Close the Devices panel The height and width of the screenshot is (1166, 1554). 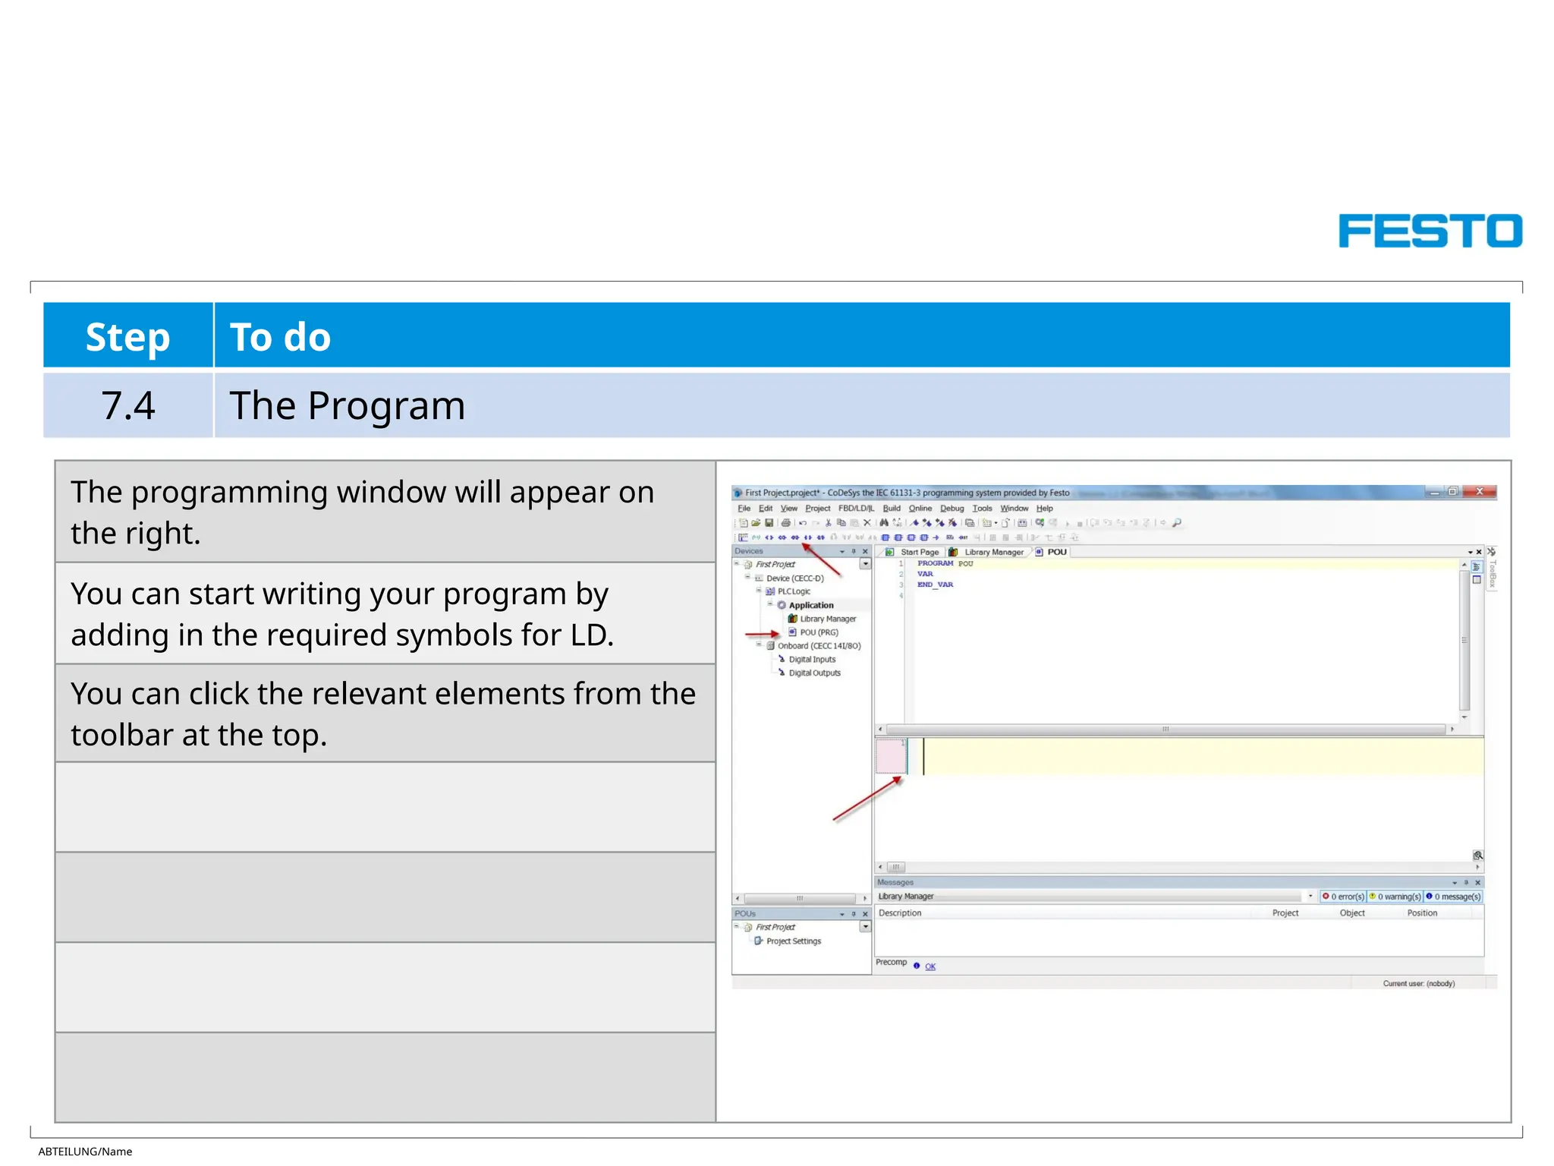pyautogui.click(x=865, y=552)
